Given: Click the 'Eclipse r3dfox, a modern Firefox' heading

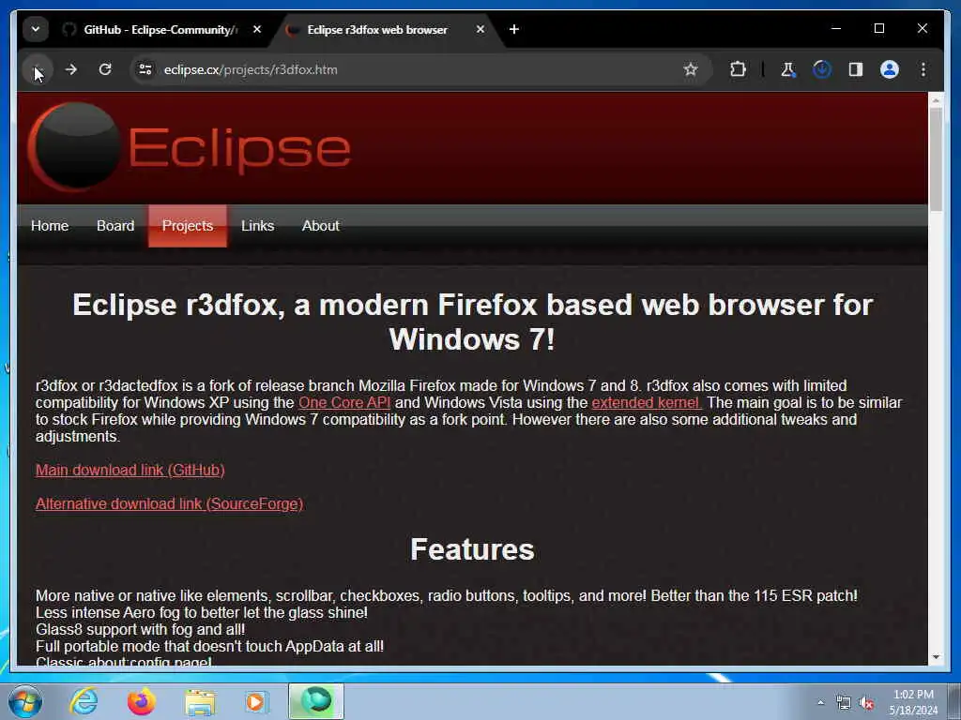Looking at the screenshot, I should click(x=473, y=322).
